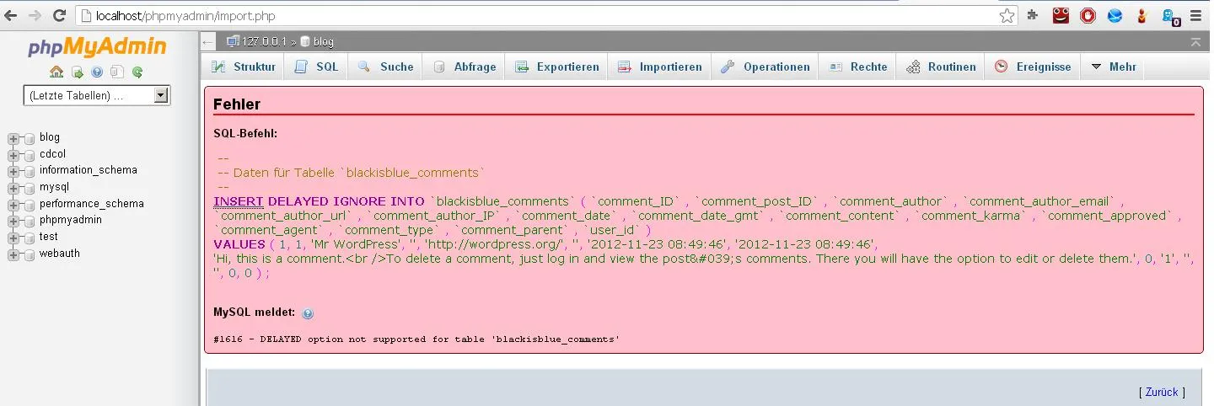Click the navigation panel collapse arrow
The width and height of the screenshot is (1214, 406).
coord(208,41)
